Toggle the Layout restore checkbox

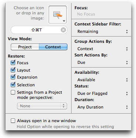(x=13, y=70)
